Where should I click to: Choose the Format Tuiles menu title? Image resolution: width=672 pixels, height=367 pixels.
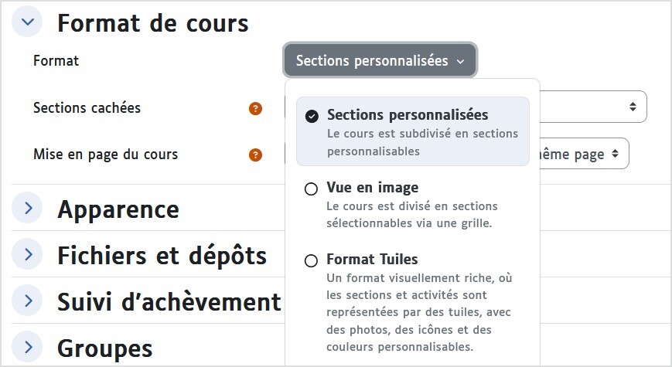coord(372,260)
